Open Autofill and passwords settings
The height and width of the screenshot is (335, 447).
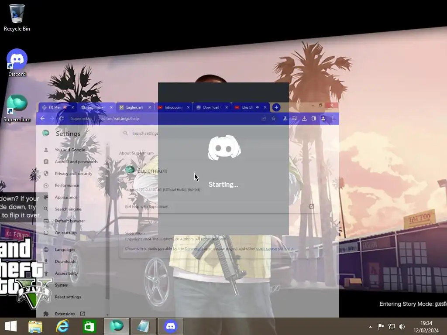coord(76,161)
